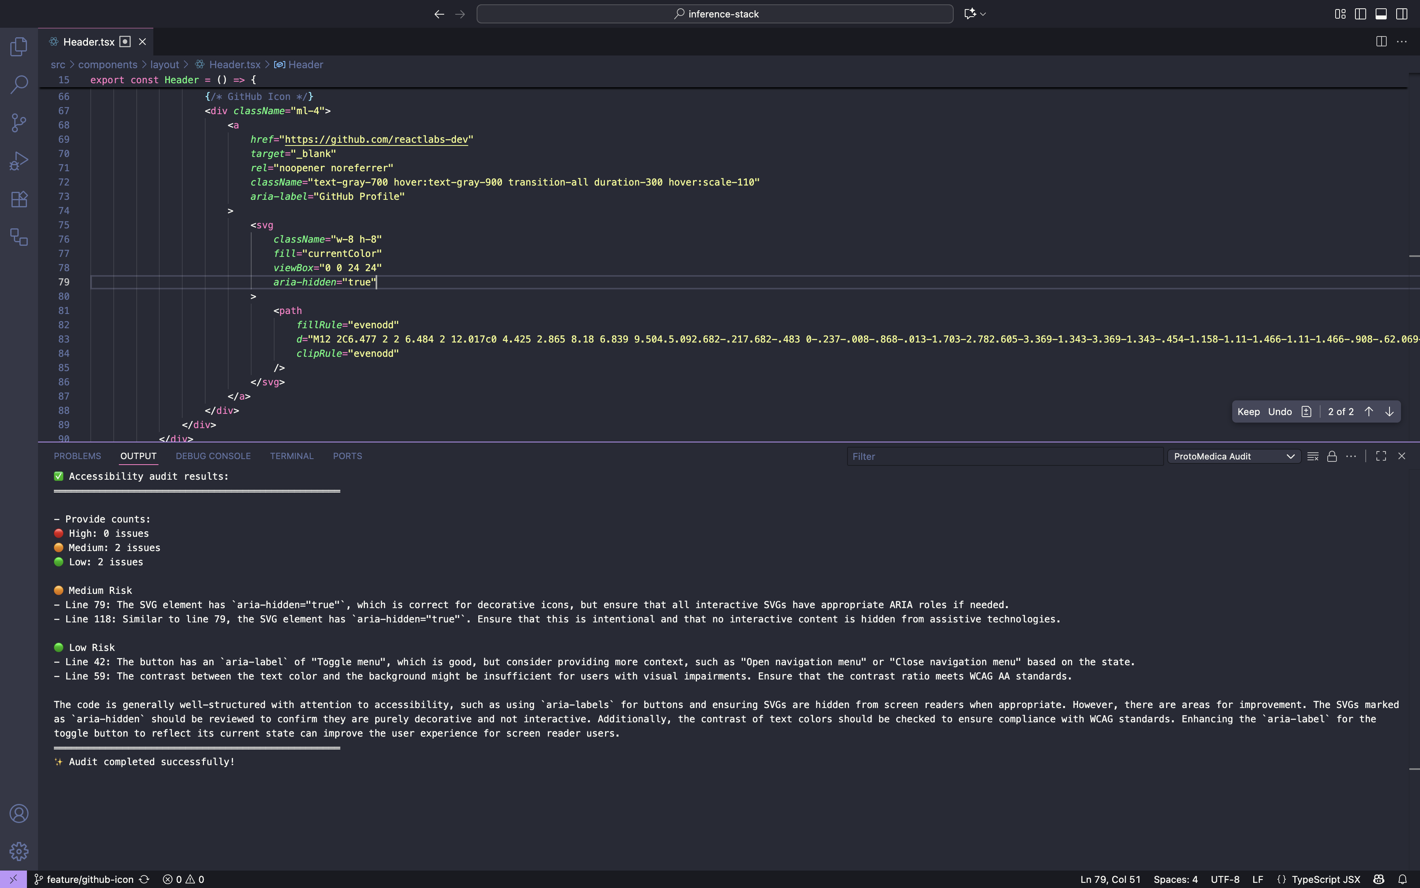Go back with the left arrow
This screenshot has width=1420, height=888.
pyautogui.click(x=439, y=14)
